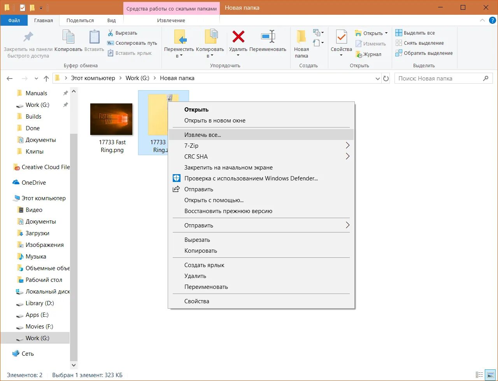Image resolution: width=498 pixels, height=381 pixels.
Task: Click the Вставить paste icon
Action: [x=94, y=37]
